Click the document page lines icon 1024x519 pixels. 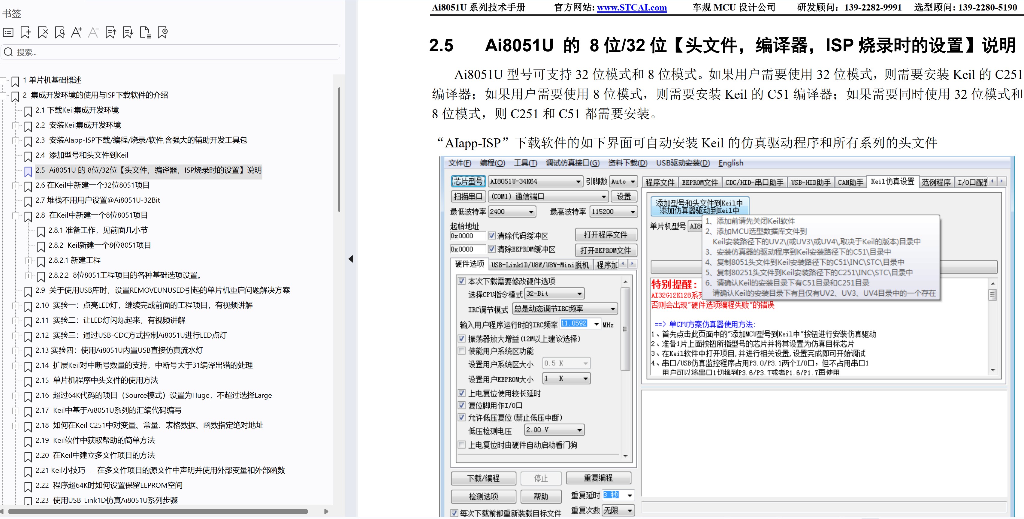click(145, 33)
